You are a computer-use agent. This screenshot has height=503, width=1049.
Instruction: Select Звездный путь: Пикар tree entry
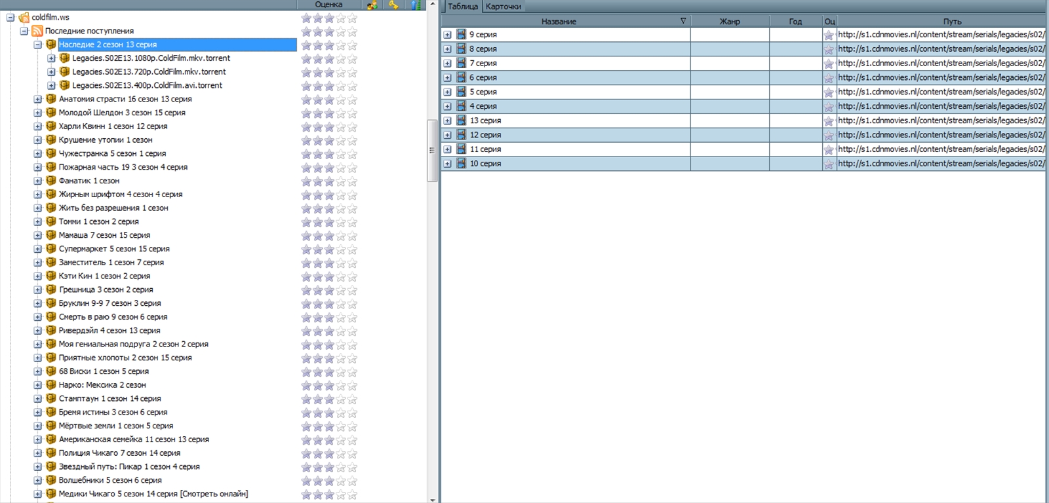(x=129, y=467)
